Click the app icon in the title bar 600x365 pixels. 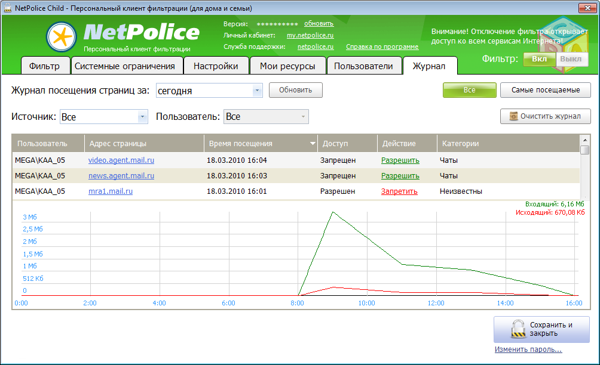click(x=7, y=8)
